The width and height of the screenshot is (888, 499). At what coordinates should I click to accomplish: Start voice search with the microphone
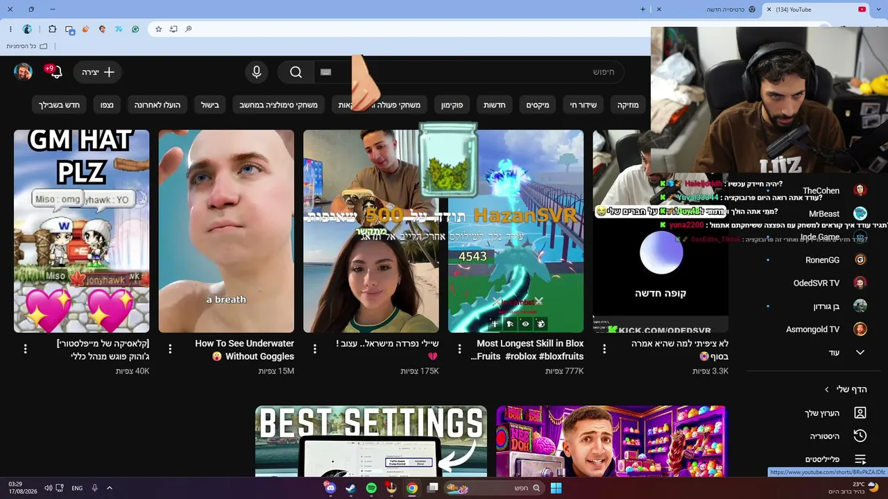pyautogui.click(x=257, y=72)
